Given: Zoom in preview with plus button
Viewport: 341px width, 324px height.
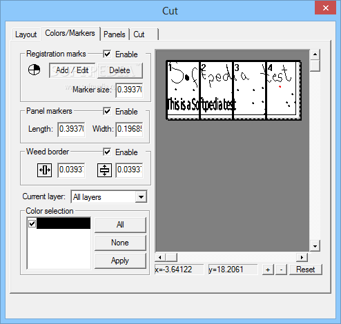Looking at the screenshot, I should click(268, 270).
